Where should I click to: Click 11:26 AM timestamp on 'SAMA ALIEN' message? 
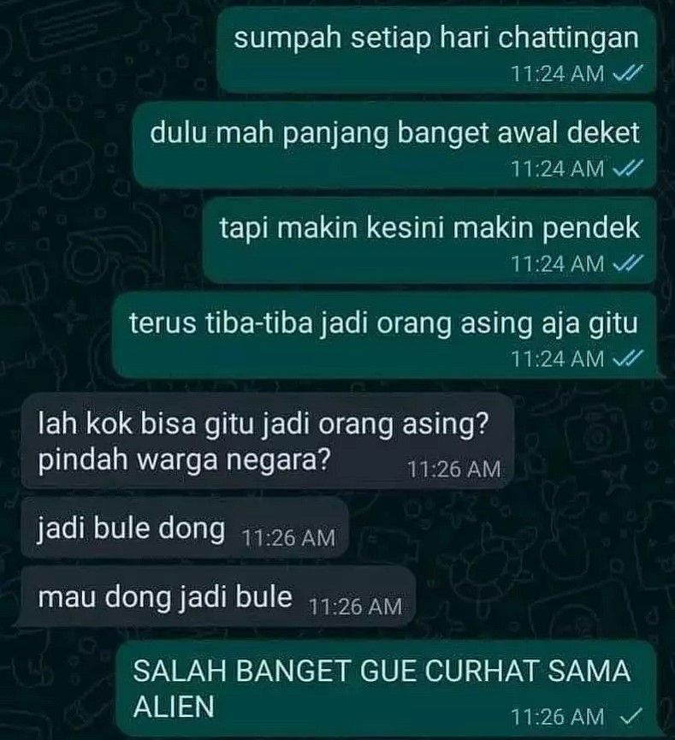click(558, 718)
